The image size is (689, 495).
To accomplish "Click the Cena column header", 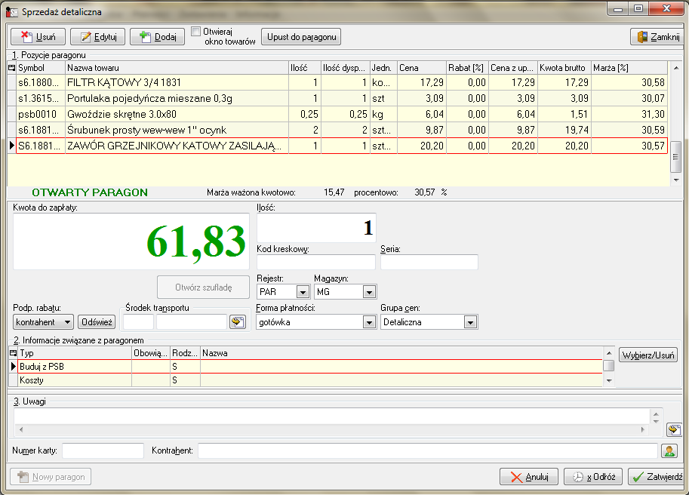I will (422, 68).
